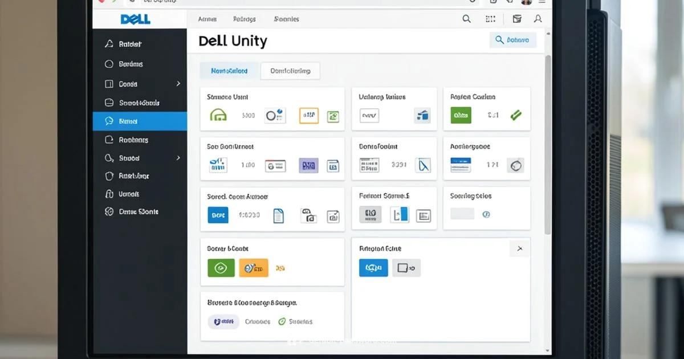Switch to the gray view toggle in Rotation panel
684x359 pixels.
click(x=406, y=267)
